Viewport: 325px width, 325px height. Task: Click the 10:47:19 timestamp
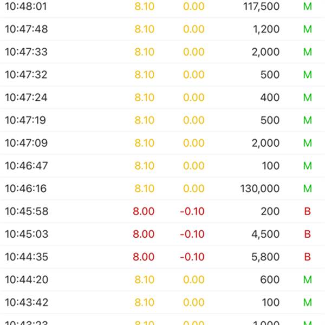25,120
